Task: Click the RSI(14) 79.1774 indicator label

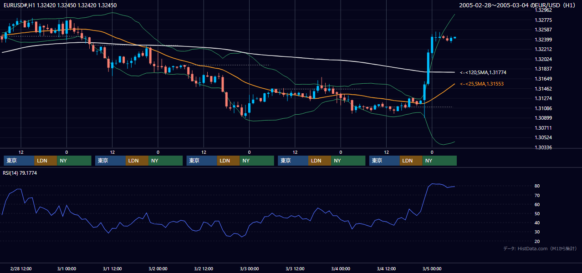Action: [20, 173]
